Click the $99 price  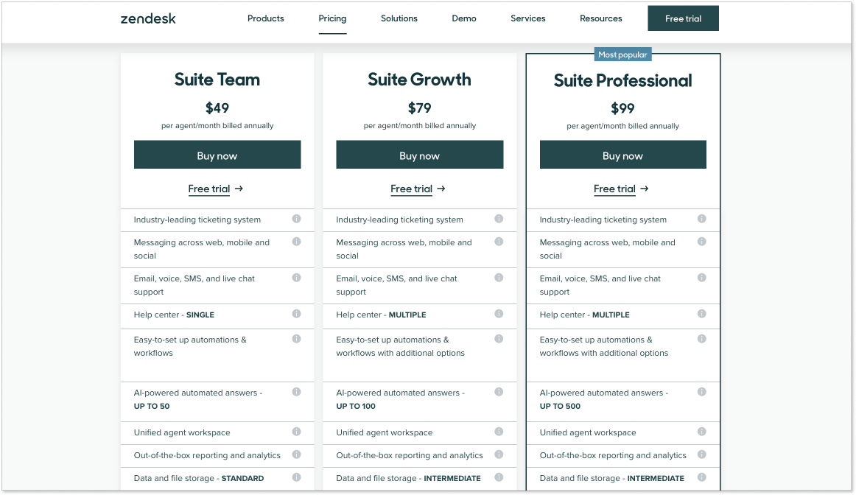pyautogui.click(x=623, y=108)
